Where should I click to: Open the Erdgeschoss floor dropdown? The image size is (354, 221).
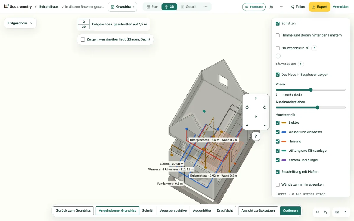(20, 23)
